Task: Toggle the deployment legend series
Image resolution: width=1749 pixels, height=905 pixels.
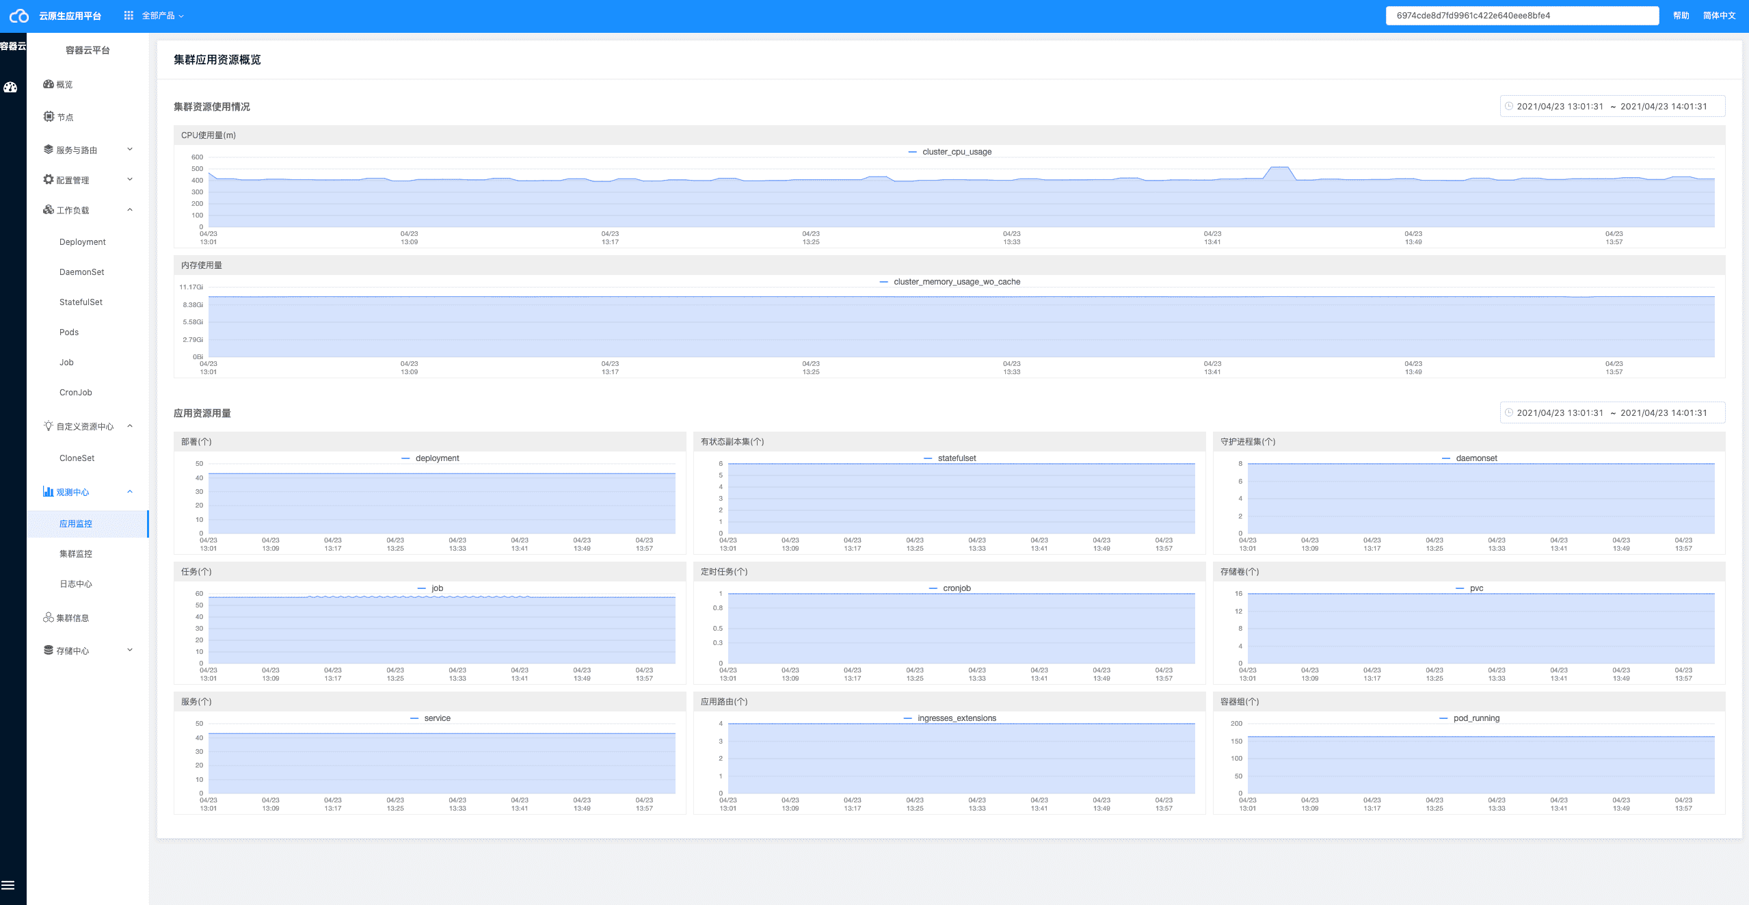Action: pos(430,458)
